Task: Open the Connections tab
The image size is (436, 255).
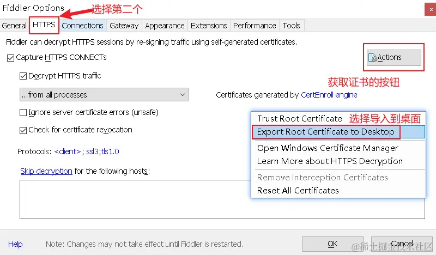Action: coord(82,26)
